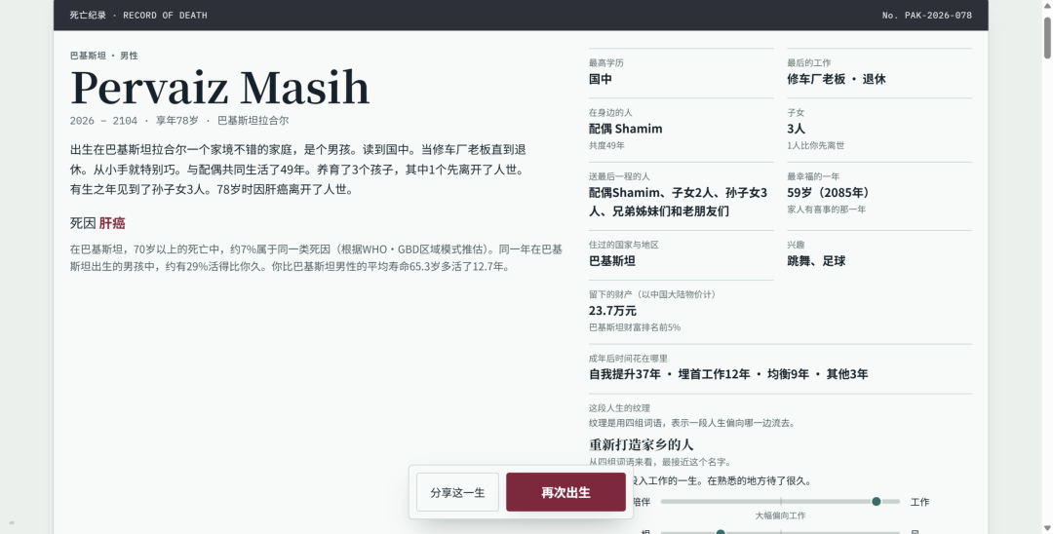Click the 再次出生 button
1053x534 pixels.
[565, 492]
